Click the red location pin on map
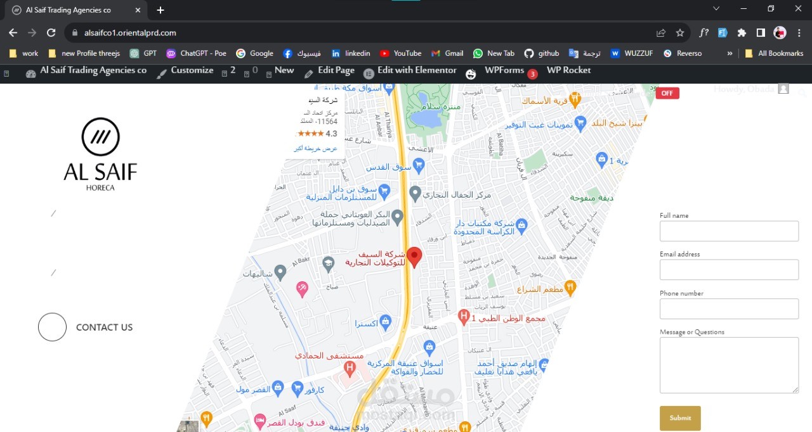Viewport: 812px width, 432px height. pos(414,257)
